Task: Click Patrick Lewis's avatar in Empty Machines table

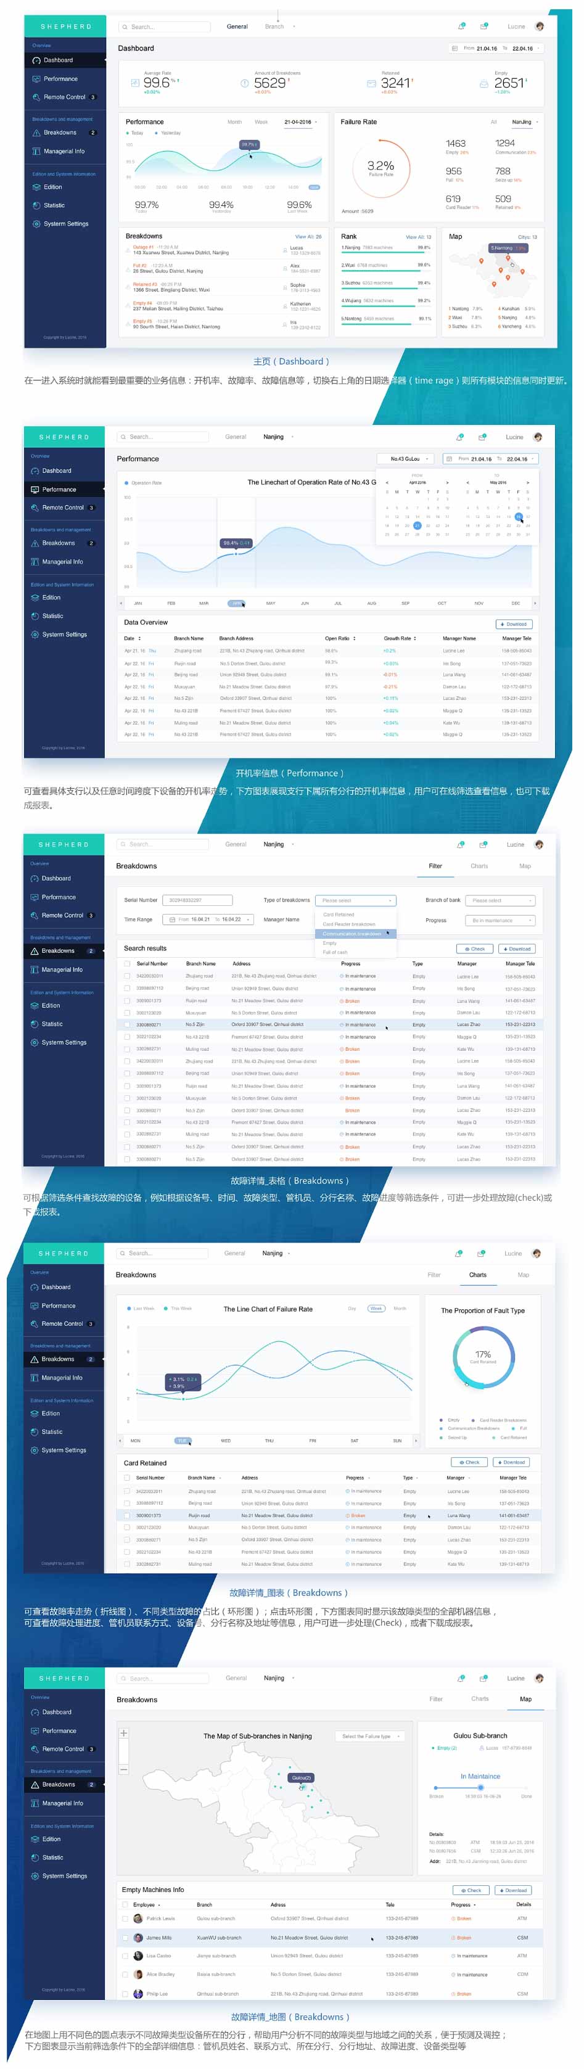Action: point(138,1918)
